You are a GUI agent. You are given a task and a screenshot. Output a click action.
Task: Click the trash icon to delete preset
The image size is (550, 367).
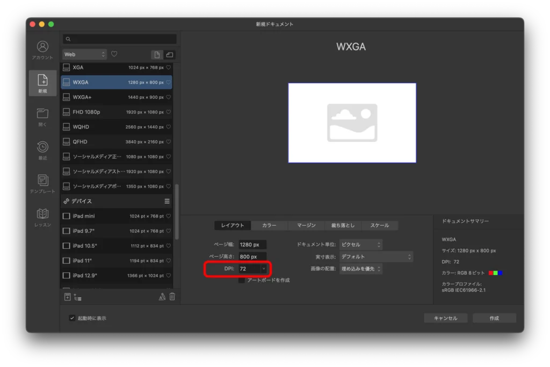pos(172,297)
